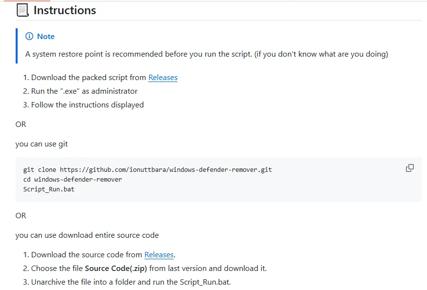Open Releases link in packed script step

[163, 78]
